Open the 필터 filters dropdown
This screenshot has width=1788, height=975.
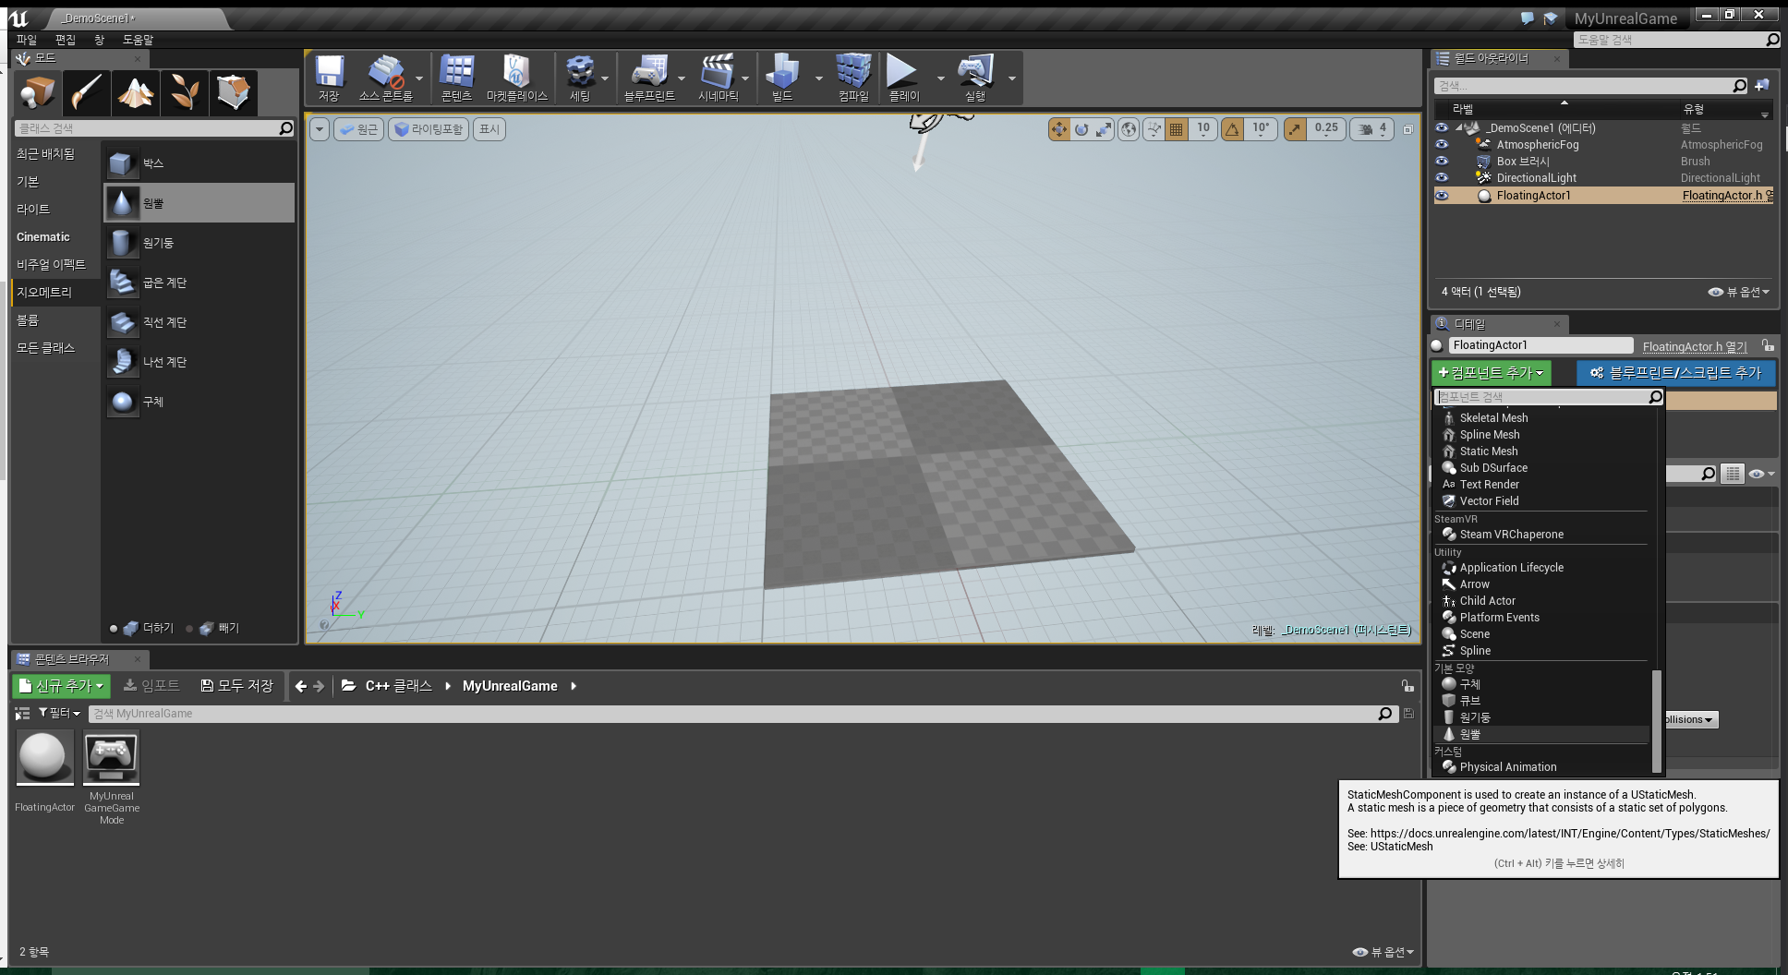pyautogui.click(x=59, y=714)
